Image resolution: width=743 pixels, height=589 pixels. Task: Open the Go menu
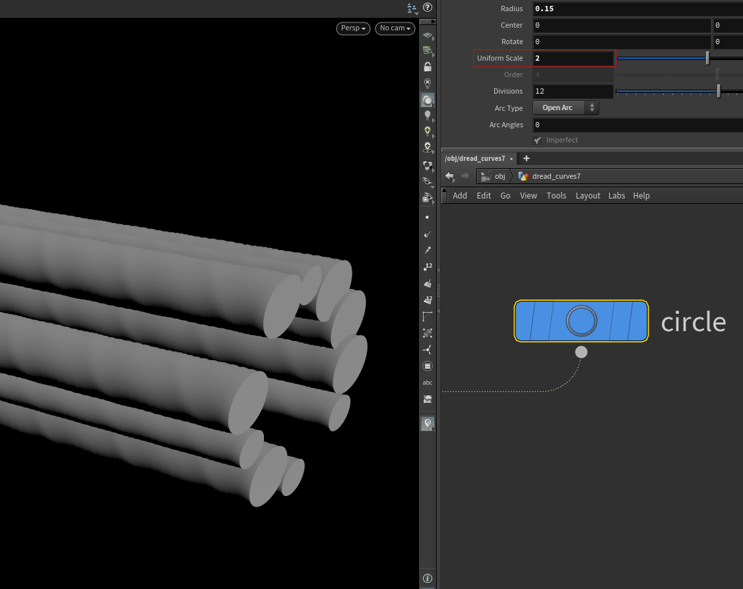pyautogui.click(x=505, y=195)
